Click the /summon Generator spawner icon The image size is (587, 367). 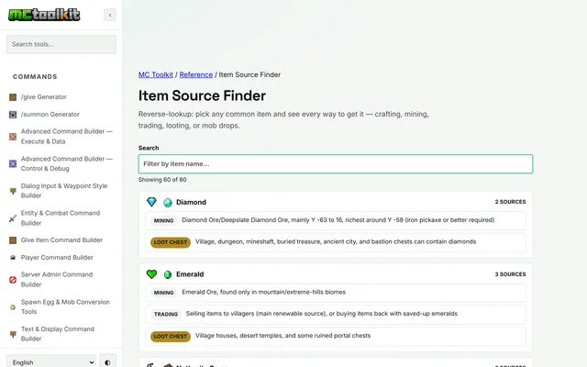13,115
